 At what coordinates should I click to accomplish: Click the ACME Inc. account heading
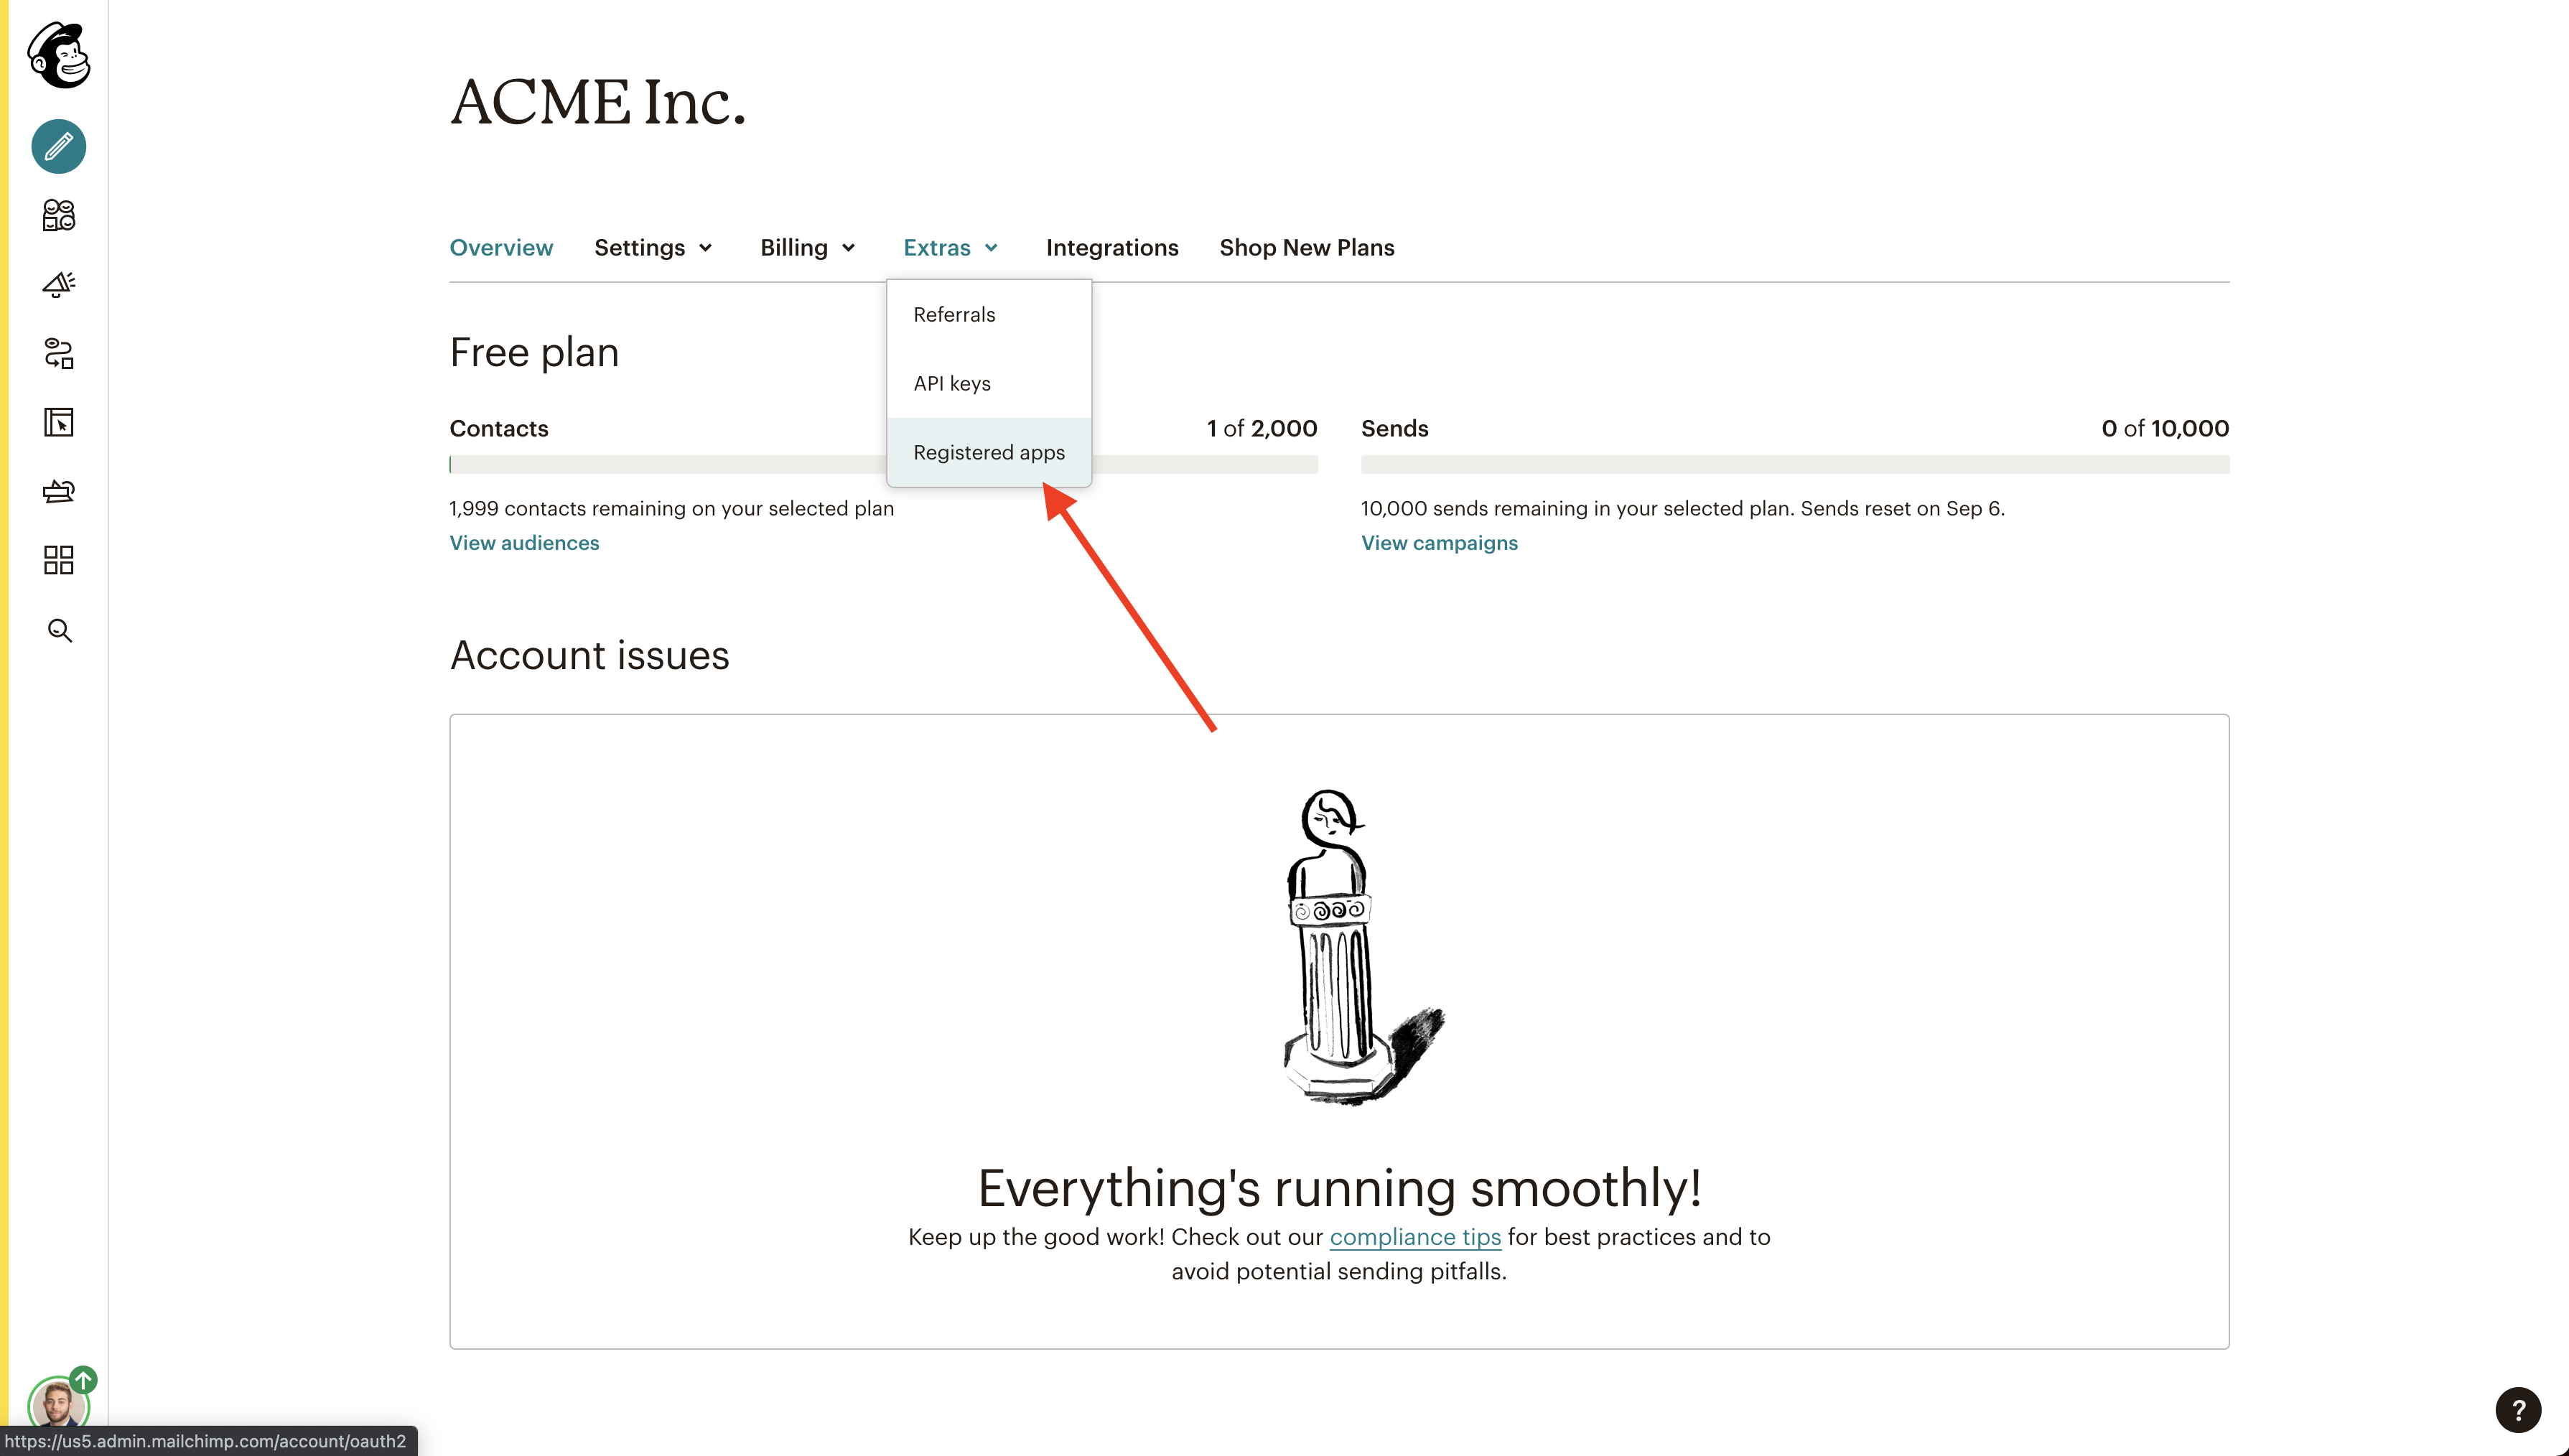[x=598, y=102]
